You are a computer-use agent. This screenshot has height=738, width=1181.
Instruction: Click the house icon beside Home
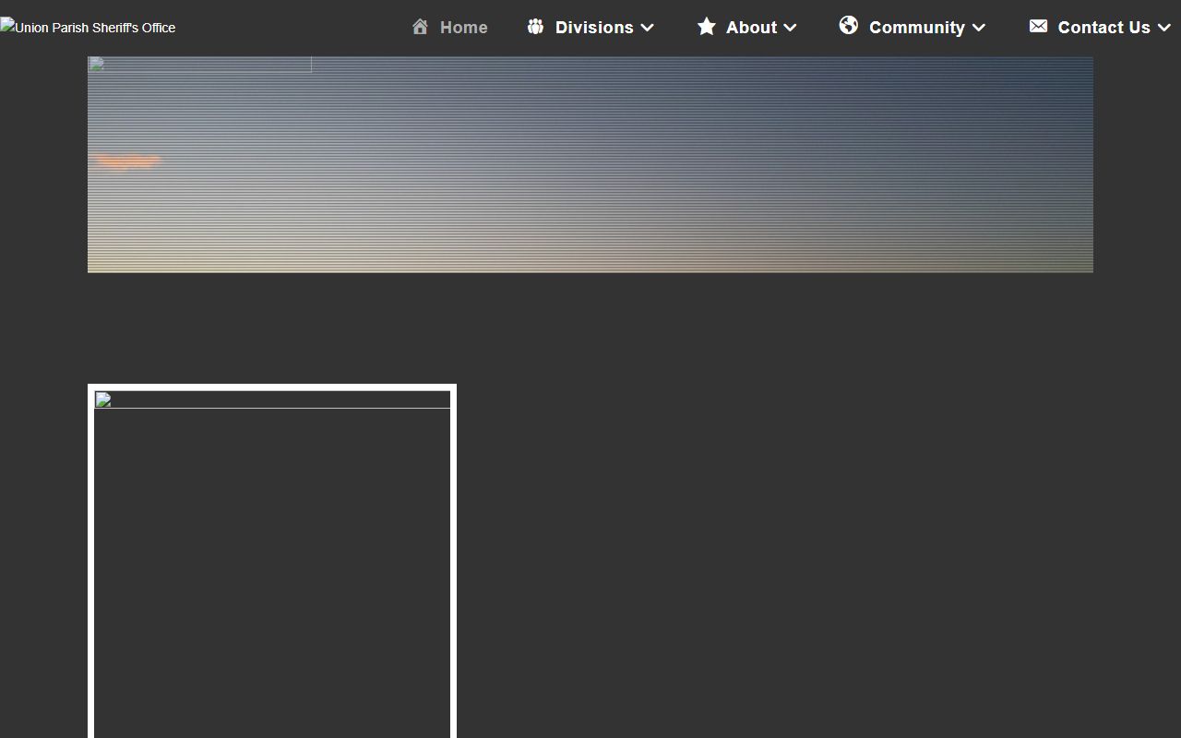coord(420,27)
